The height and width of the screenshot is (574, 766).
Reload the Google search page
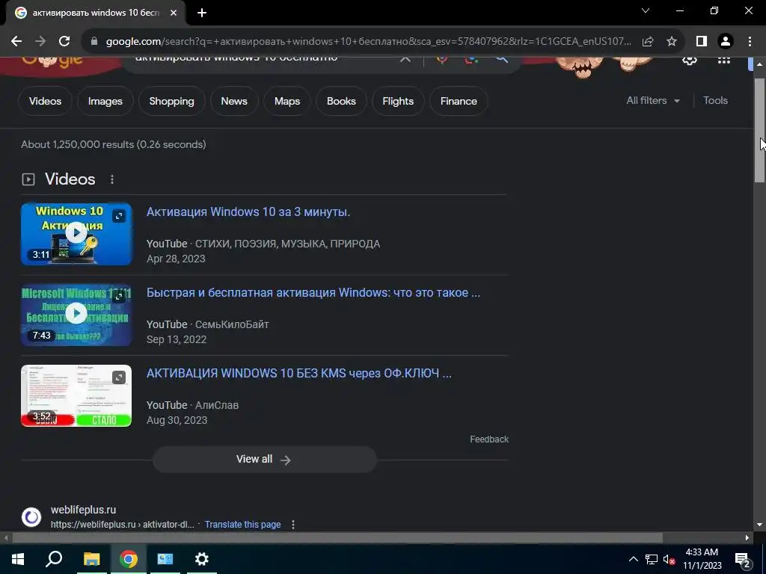64,42
